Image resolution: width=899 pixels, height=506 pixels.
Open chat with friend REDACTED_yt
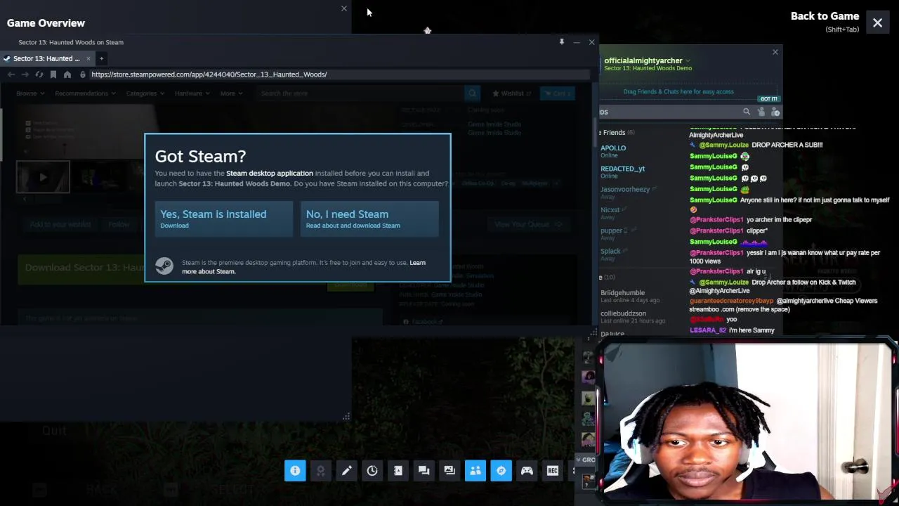coord(622,172)
